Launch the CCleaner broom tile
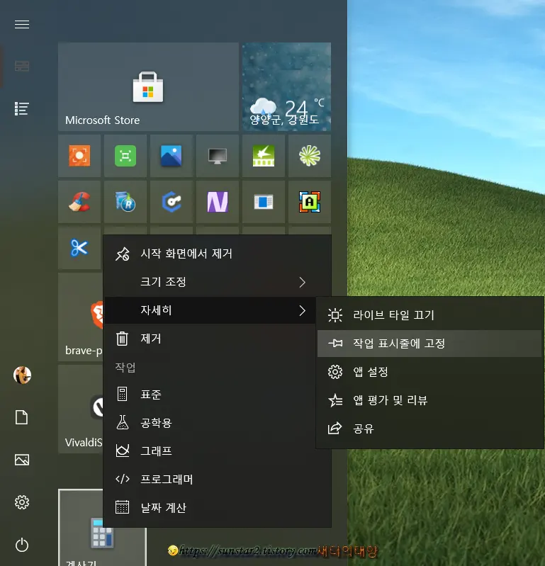 coord(79,202)
